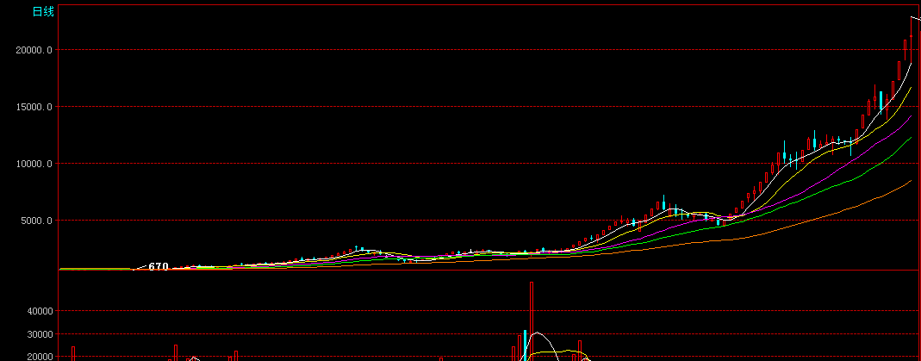Click the 670 lowest price marker

(x=158, y=267)
